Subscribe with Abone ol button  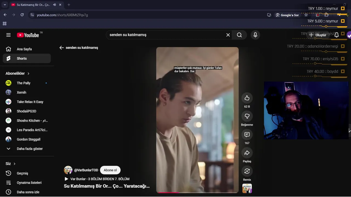tap(110, 170)
